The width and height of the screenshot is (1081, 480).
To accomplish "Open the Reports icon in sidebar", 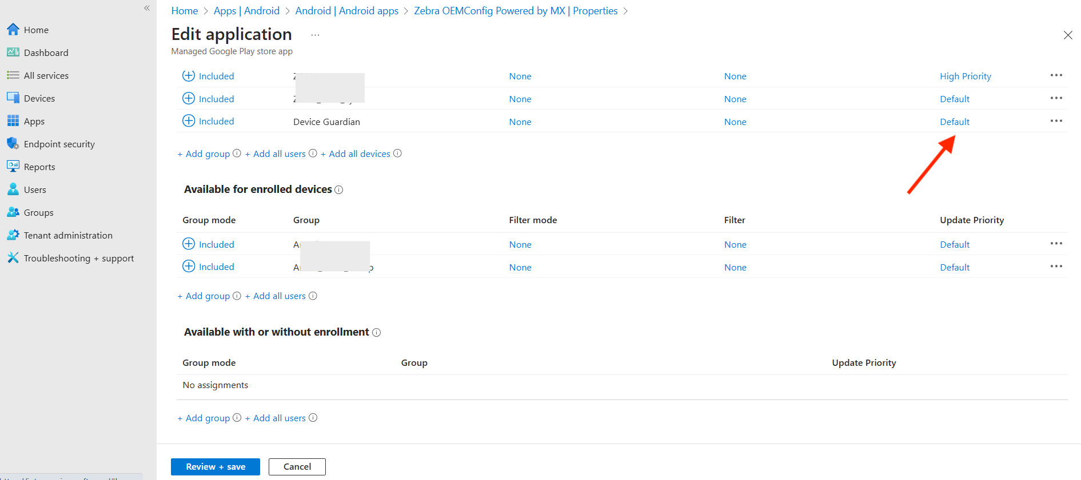I will click(13, 167).
